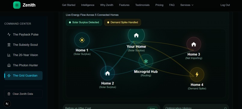Navigate to Features

tap(124, 5)
